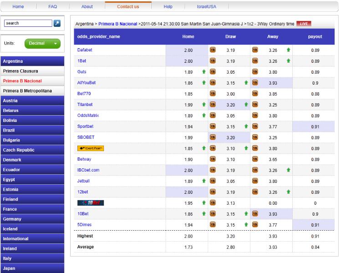This screenshot has height=273, width=341.
Task: Click AllYouBet away odds 3.93
Action: coord(273,83)
